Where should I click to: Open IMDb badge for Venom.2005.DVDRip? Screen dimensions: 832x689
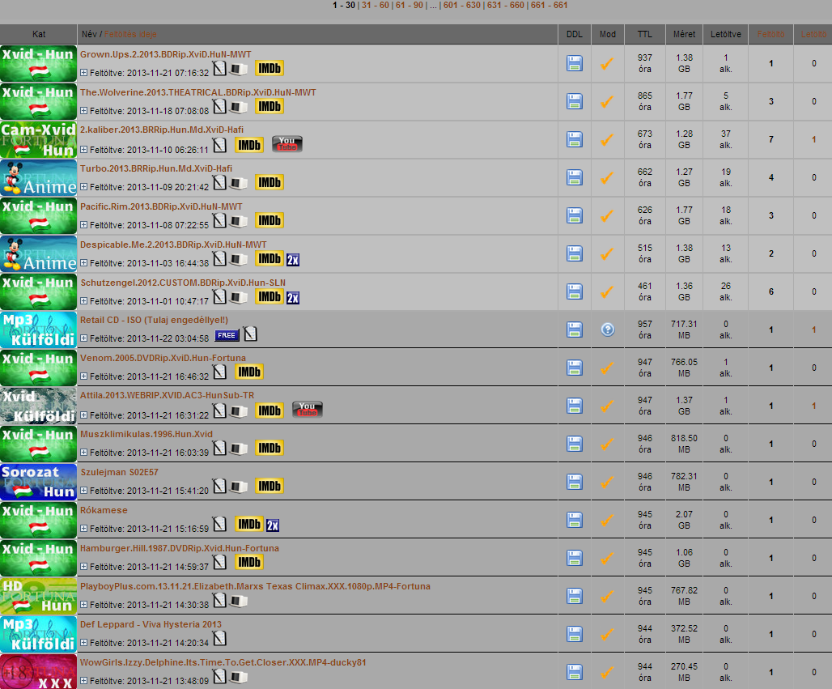tap(249, 372)
